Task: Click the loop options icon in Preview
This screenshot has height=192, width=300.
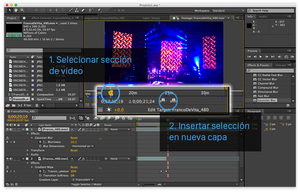Action: click(x=286, y=57)
